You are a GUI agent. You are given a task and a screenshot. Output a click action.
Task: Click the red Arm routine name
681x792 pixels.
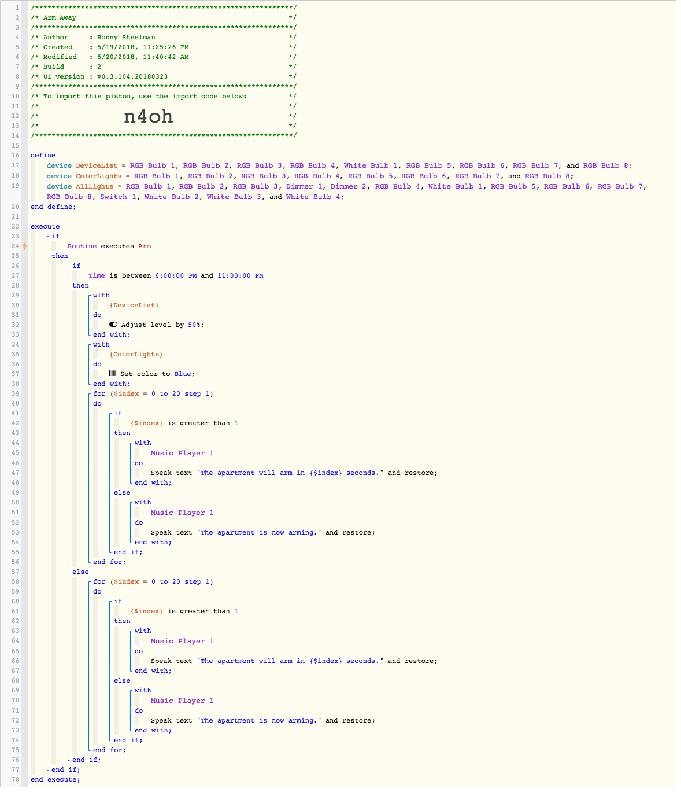tap(145, 246)
